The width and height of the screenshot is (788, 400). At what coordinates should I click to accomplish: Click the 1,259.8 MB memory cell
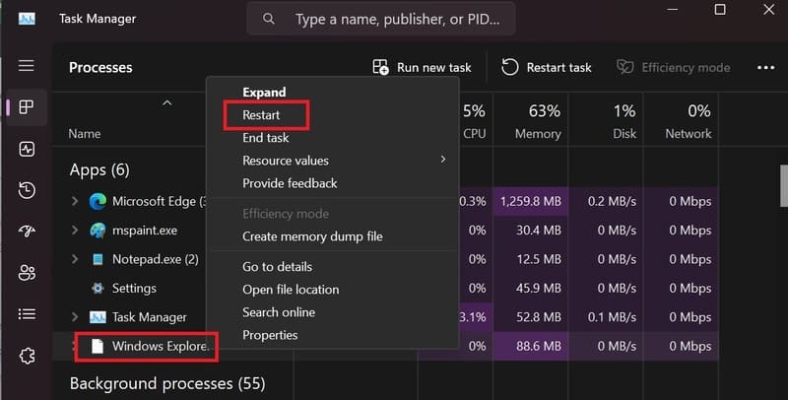(530, 202)
